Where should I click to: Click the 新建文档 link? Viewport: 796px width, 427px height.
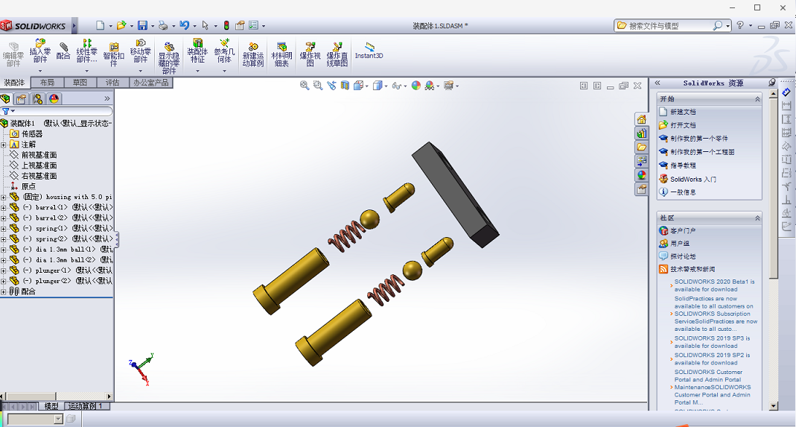coord(683,112)
